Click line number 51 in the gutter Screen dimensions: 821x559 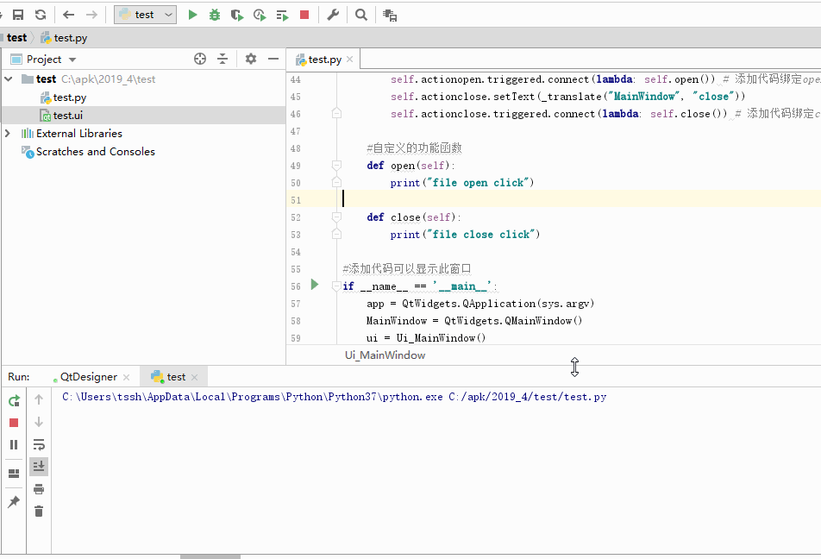click(x=296, y=200)
